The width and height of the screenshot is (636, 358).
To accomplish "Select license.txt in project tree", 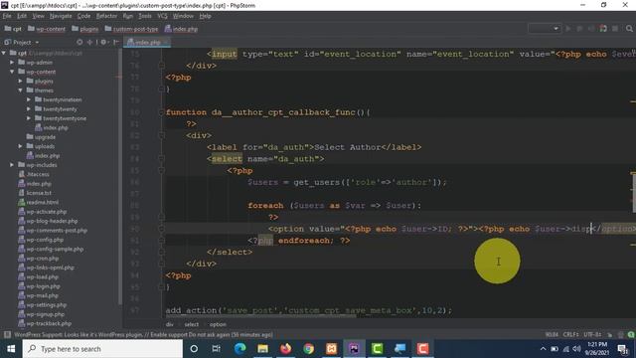I will pos(35,193).
